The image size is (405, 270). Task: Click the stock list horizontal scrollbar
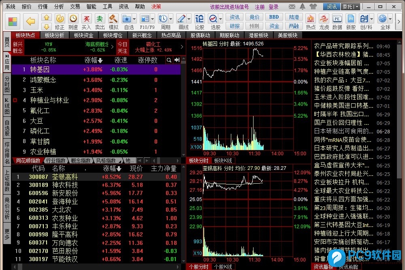tap(96, 267)
